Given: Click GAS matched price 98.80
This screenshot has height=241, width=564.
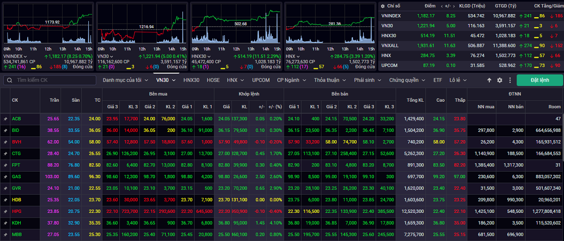Looking at the screenshot, I should pos(223,176).
